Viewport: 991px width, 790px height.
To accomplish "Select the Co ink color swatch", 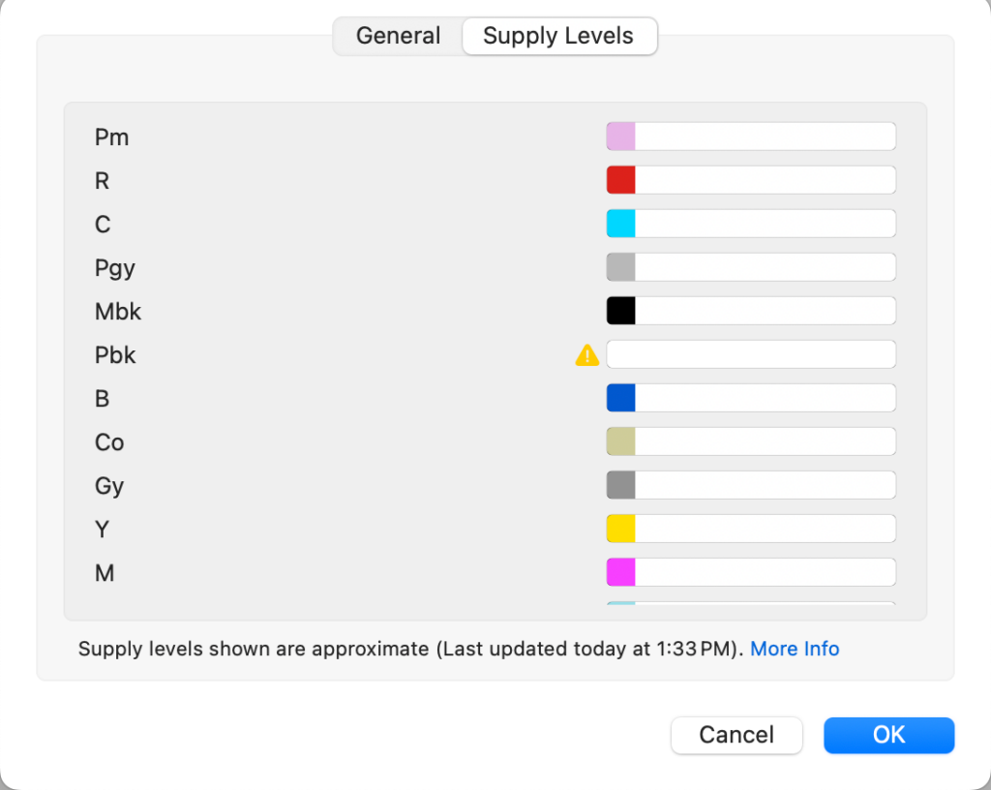I will pos(620,441).
